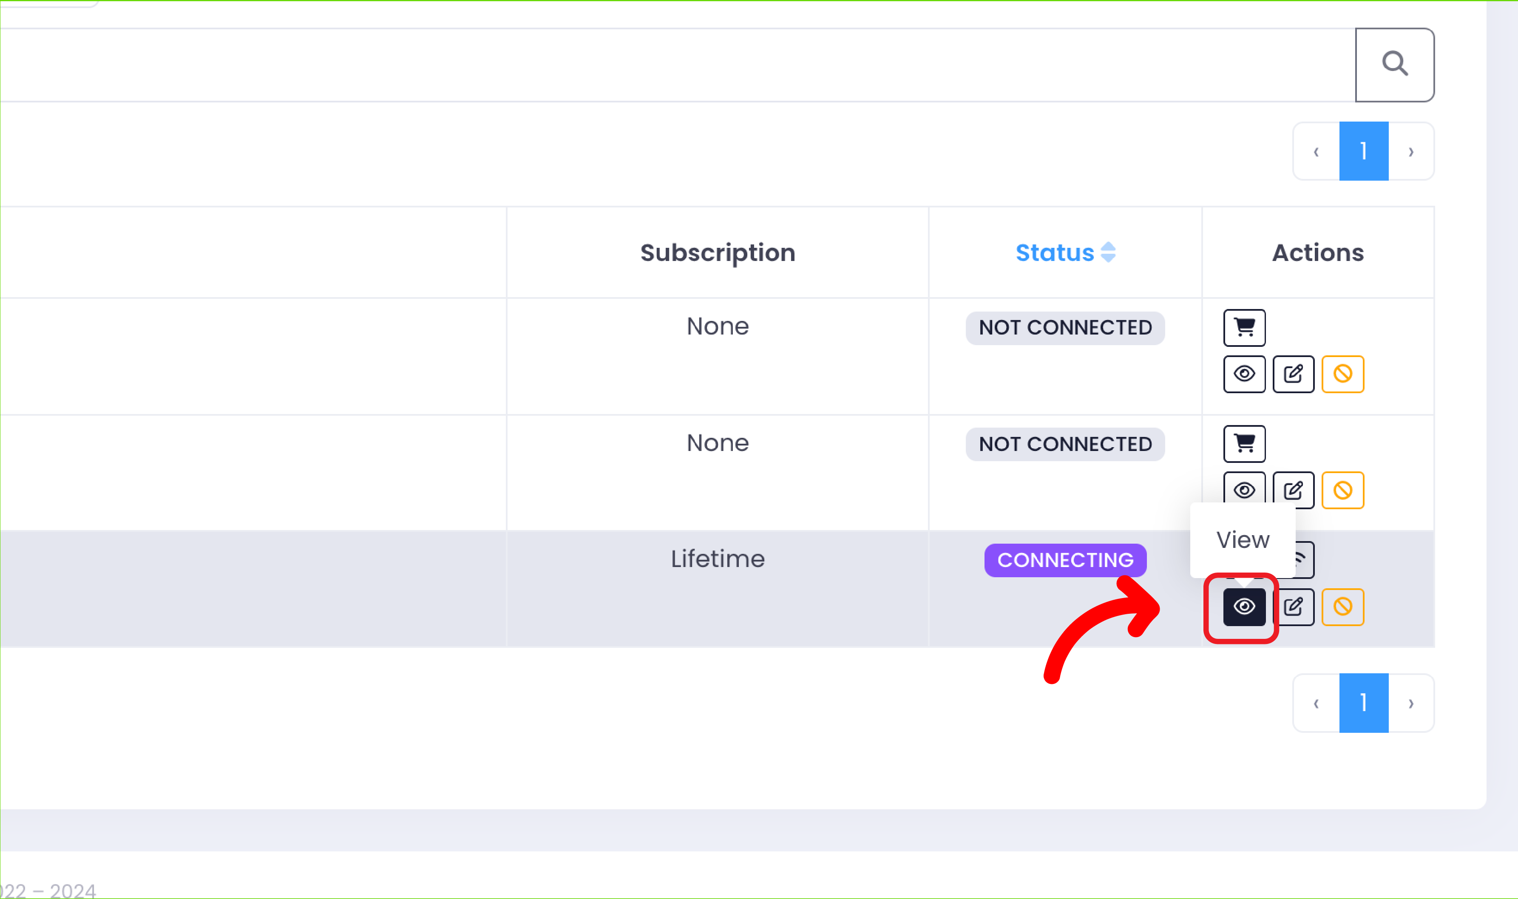Click orange block icon in first row

[1342, 374]
